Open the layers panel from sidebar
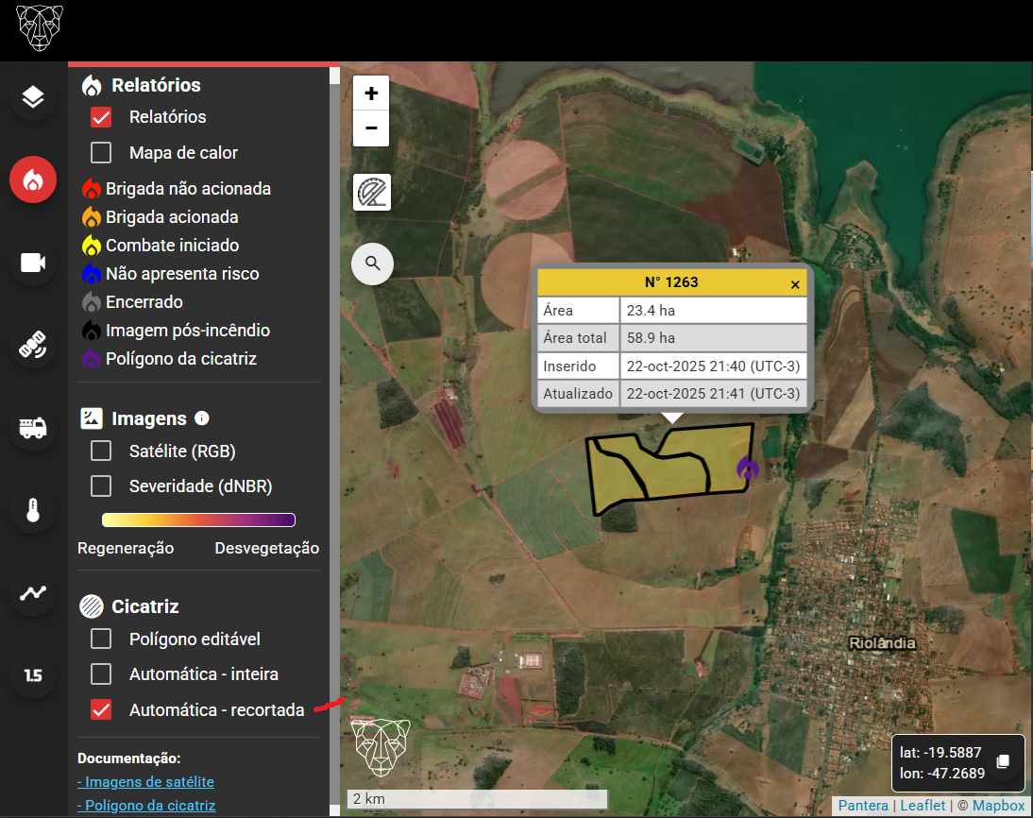1033x818 pixels. tap(33, 97)
